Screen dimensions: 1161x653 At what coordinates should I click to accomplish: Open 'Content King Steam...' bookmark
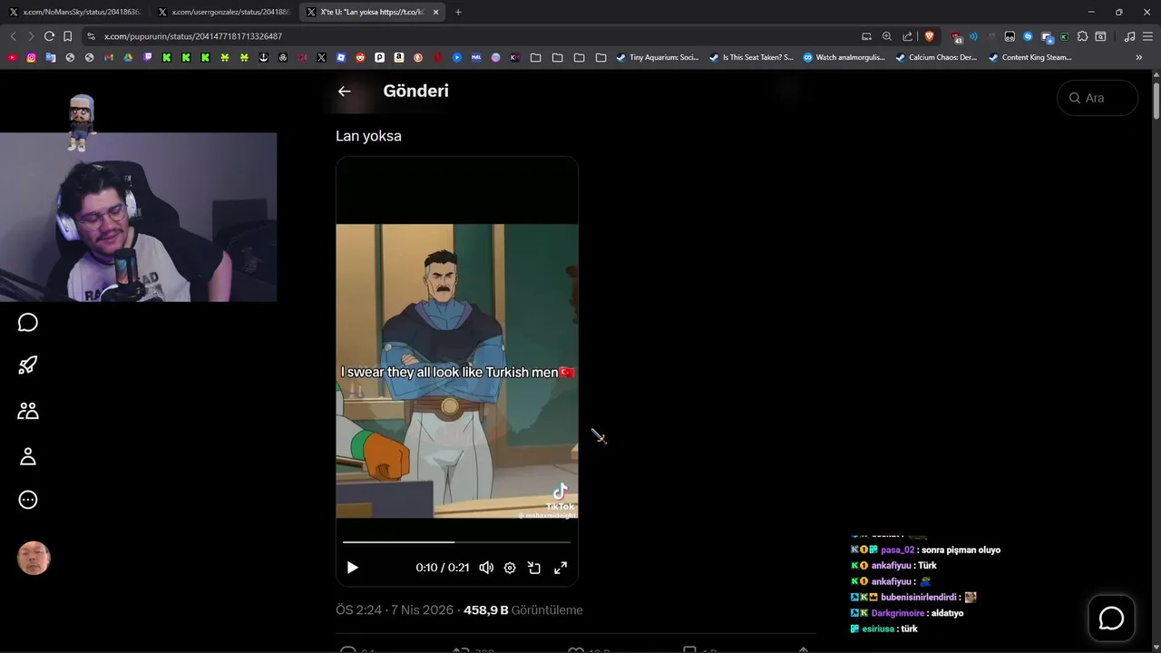pos(1030,57)
